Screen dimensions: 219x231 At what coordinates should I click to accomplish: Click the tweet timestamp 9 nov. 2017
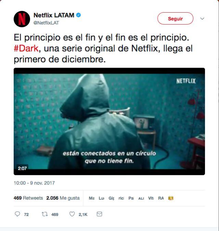click(34, 183)
